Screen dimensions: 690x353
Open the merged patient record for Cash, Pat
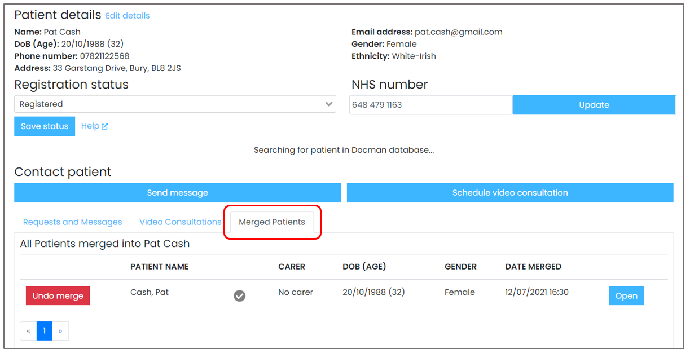pyautogui.click(x=626, y=296)
